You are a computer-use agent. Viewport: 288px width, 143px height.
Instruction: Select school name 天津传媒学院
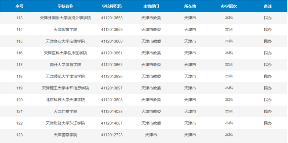[x=65, y=30]
